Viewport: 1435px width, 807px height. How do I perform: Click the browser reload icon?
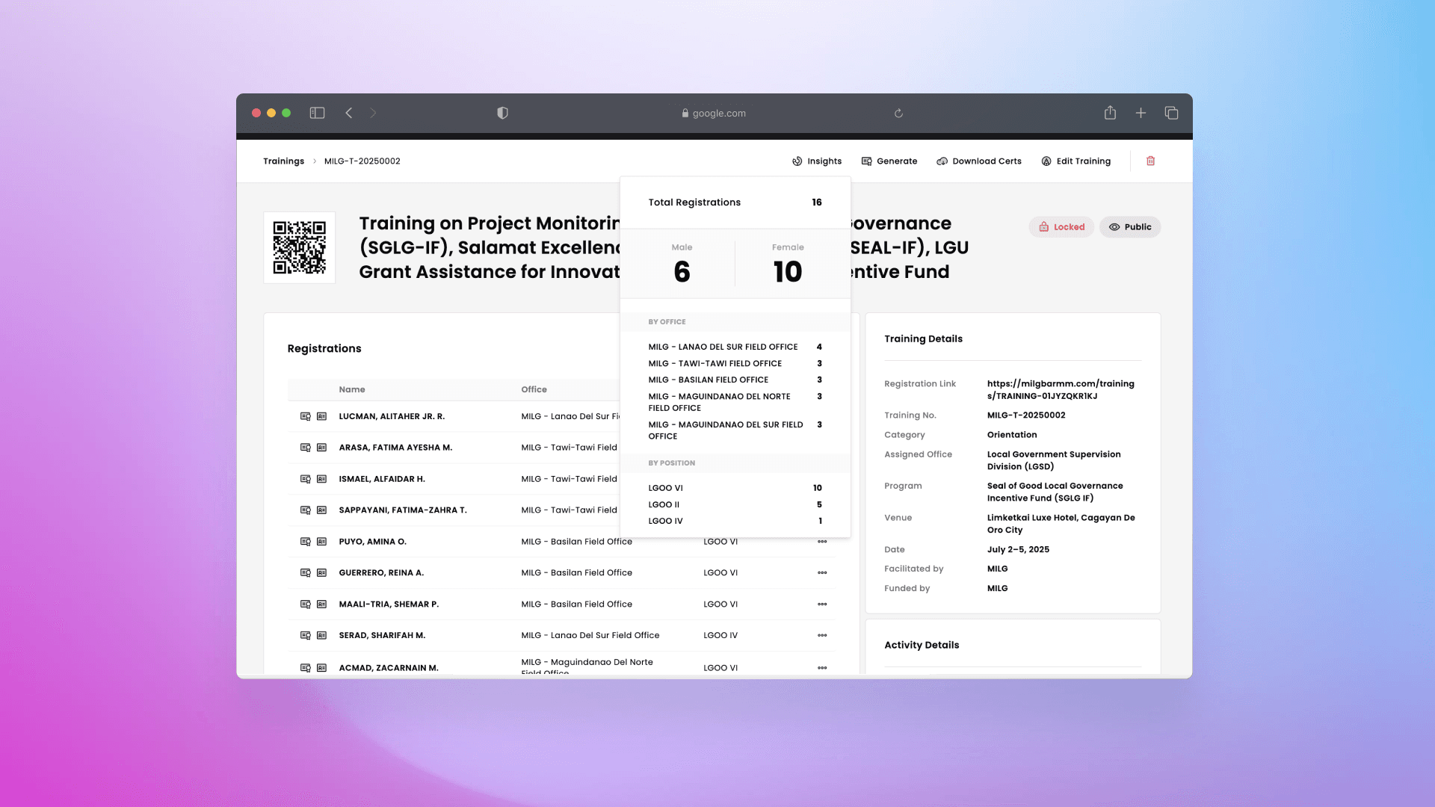pos(898,114)
